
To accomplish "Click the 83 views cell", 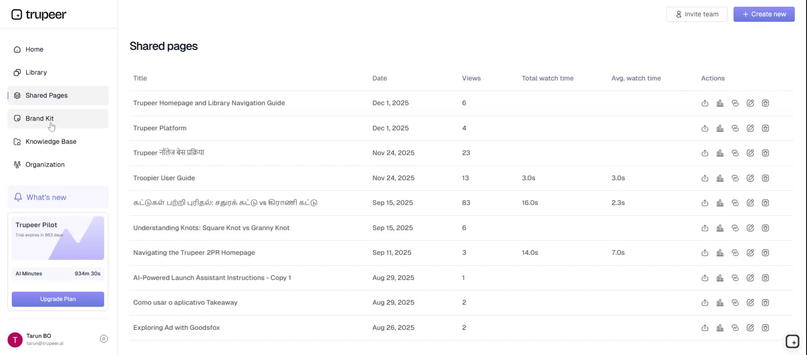I will point(466,203).
